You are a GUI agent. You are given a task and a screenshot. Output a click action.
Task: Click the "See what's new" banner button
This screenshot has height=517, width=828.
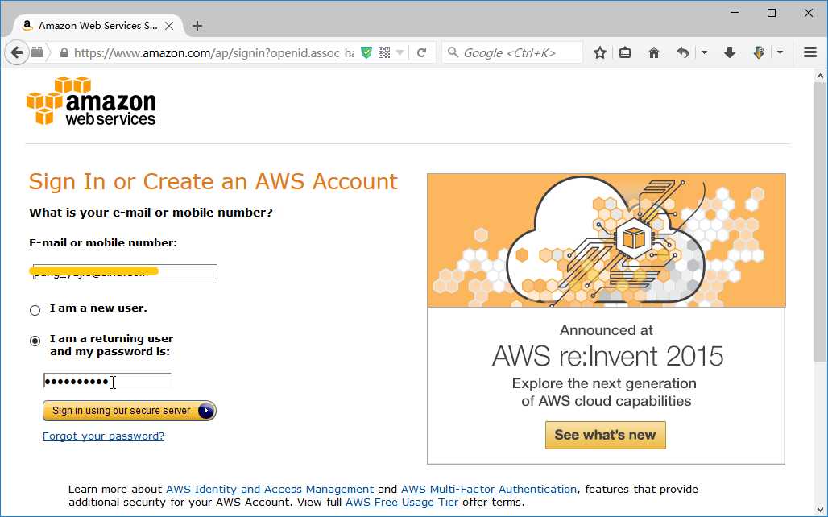click(605, 435)
